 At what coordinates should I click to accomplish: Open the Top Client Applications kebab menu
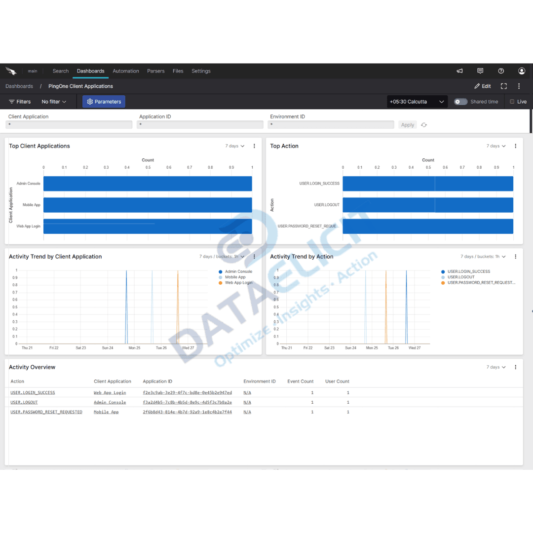(x=254, y=146)
